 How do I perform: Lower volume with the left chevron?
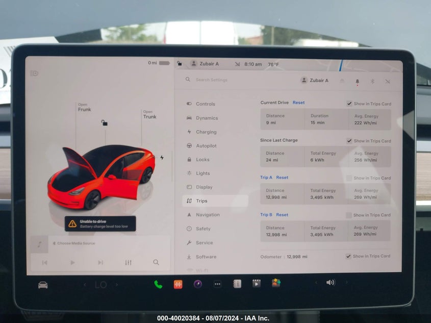[x=316, y=282]
